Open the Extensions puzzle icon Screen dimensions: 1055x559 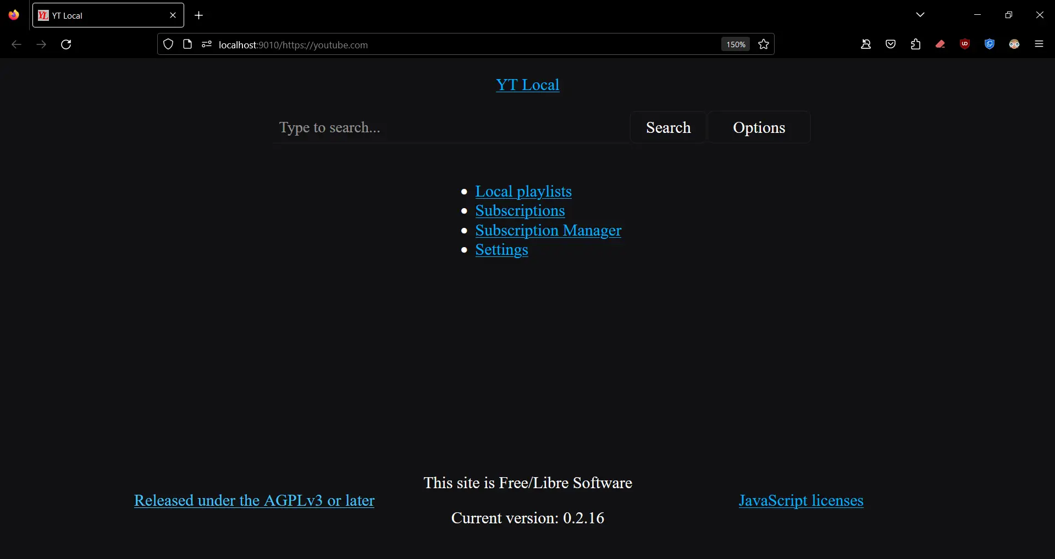(915, 44)
